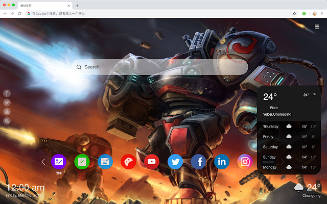Click the magnifier icon in the Search box
The height and width of the screenshot is (204, 327).
[79, 67]
